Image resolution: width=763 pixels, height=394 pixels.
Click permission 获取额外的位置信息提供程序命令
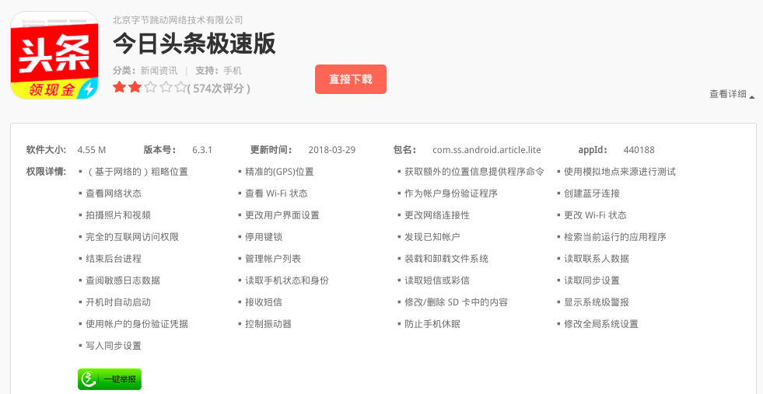point(474,172)
